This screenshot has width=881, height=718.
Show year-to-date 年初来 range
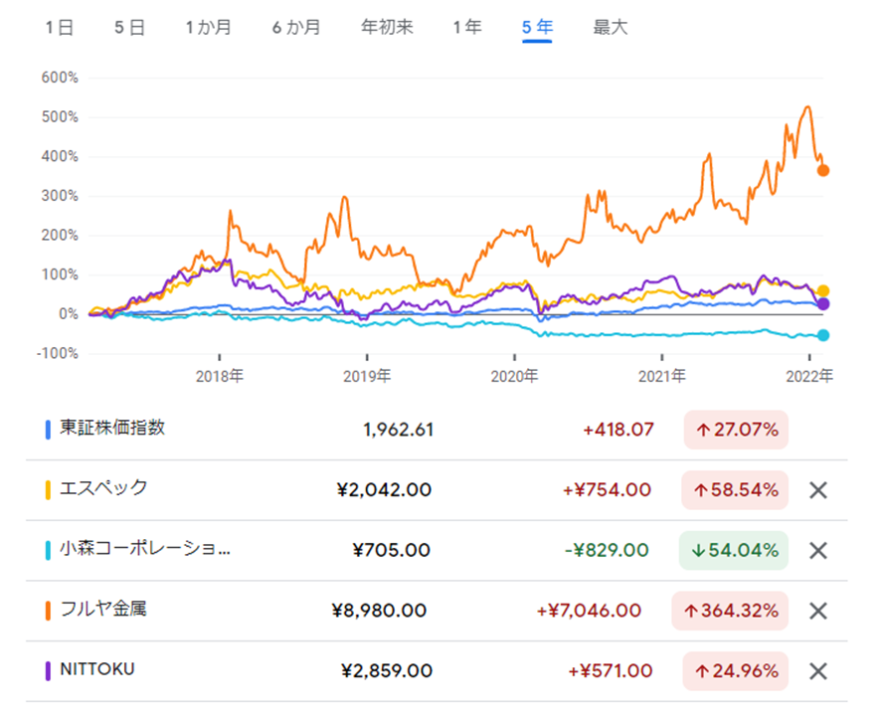click(387, 27)
